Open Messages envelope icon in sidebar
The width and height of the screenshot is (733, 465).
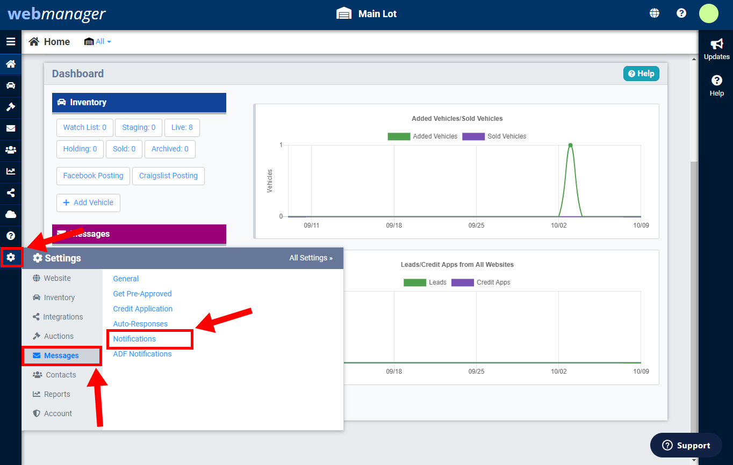tap(11, 128)
